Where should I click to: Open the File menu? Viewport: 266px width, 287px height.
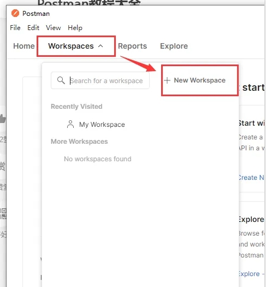(x=15, y=28)
